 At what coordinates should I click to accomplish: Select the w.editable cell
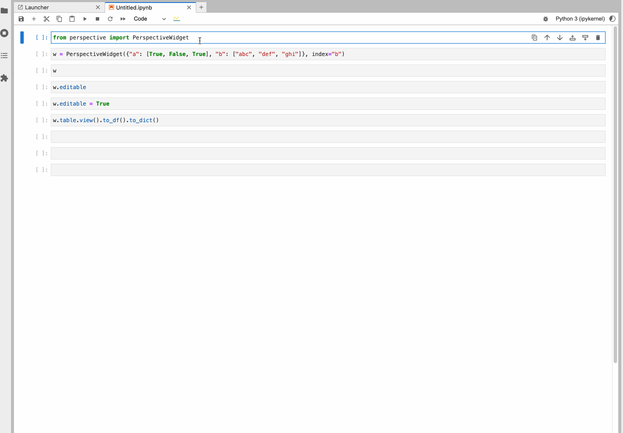coord(328,87)
